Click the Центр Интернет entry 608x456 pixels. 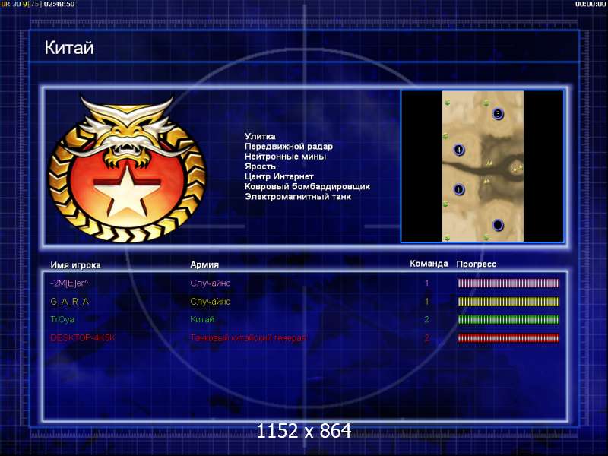[279, 177]
